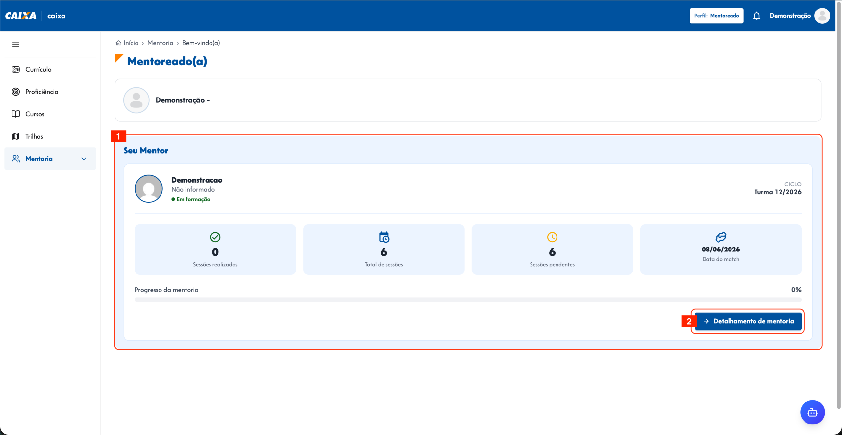The height and width of the screenshot is (435, 842).
Task: Click the green check Sessões realizadas icon
Action: 215,237
